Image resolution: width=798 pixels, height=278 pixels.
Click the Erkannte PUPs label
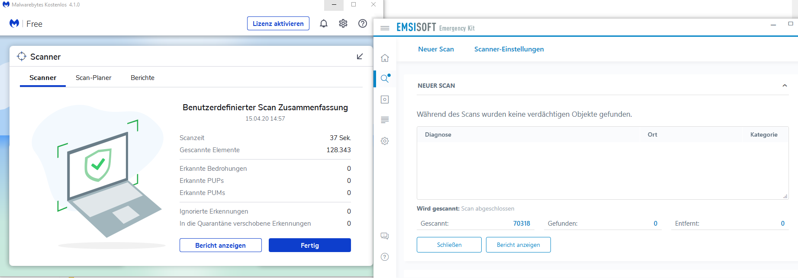point(202,181)
